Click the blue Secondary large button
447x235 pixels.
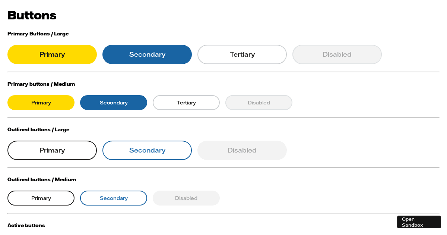pyautogui.click(x=147, y=54)
